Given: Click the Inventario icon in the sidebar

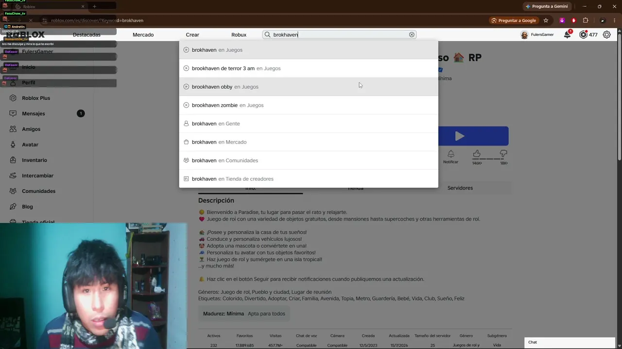Looking at the screenshot, I should [13, 160].
